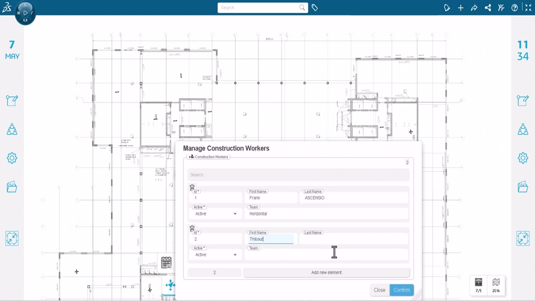535x301 pixels.
Task: Click the 3DEXPERIENCE compass icon
Action: click(25, 12)
